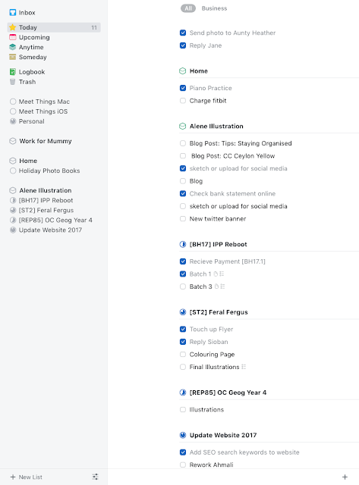Open the Personal project in sidebar

pos(32,121)
